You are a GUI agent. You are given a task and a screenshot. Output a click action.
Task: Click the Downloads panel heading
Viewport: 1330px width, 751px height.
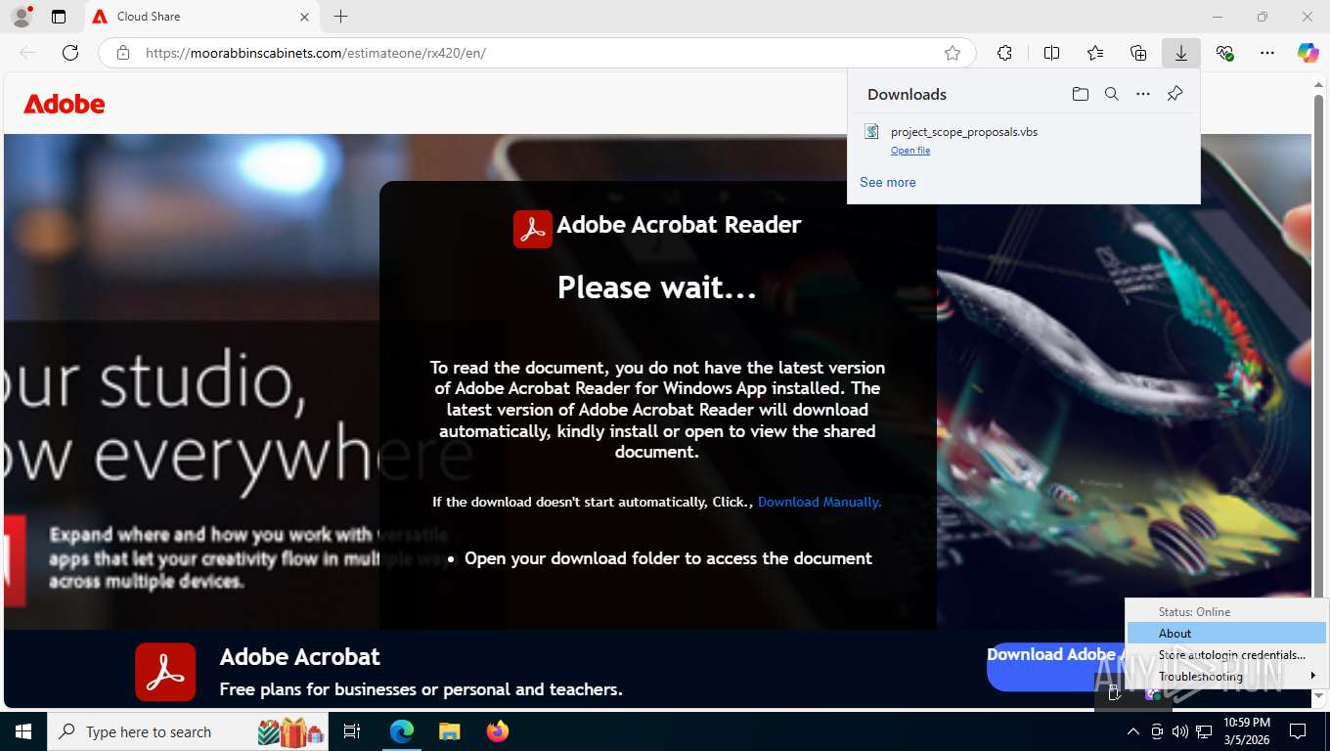tap(907, 94)
